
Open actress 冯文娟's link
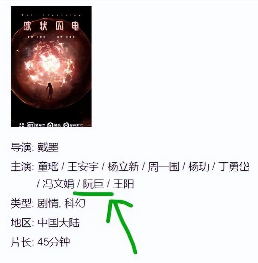(x=58, y=184)
